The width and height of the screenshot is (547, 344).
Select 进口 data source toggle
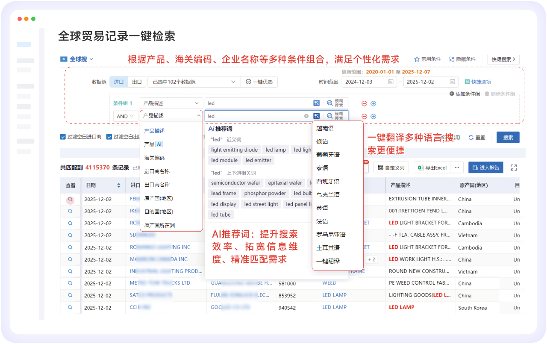[118, 82]
